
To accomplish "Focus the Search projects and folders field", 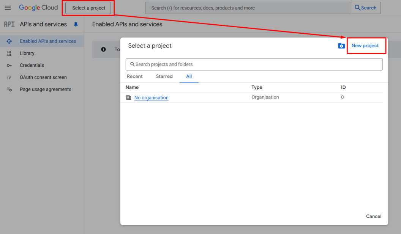I will (254, 64).
